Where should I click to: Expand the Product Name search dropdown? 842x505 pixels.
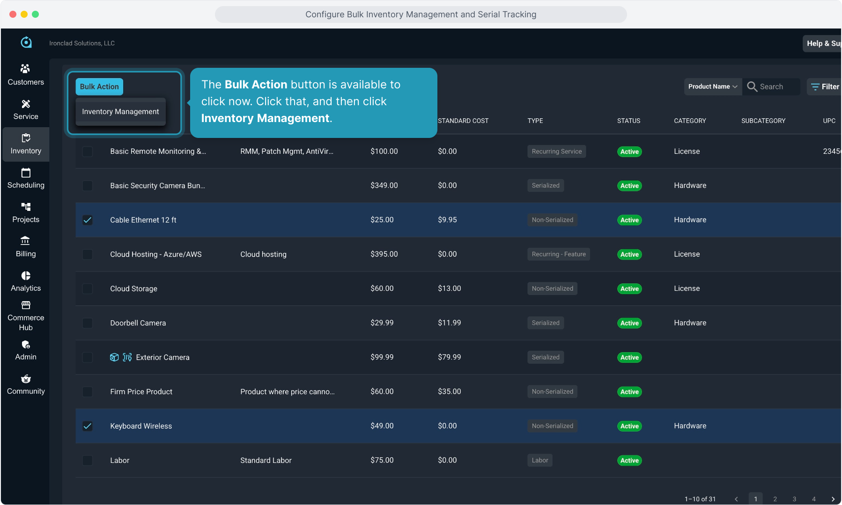click(x=712, y=87)
